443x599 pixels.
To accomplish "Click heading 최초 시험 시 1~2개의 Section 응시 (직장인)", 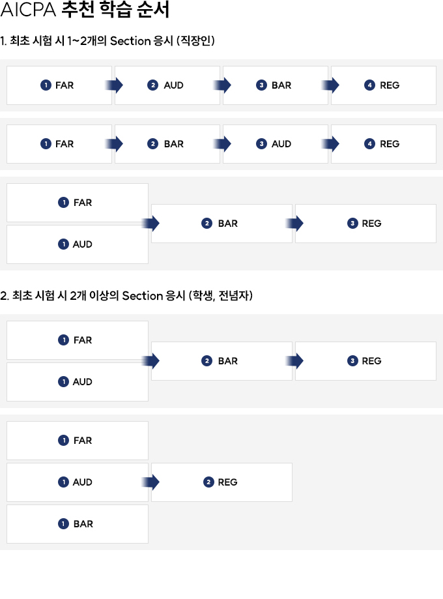I will tap(107, 40).
